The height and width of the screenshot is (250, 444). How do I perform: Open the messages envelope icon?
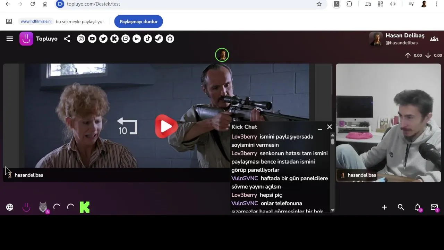click(434, 207)
